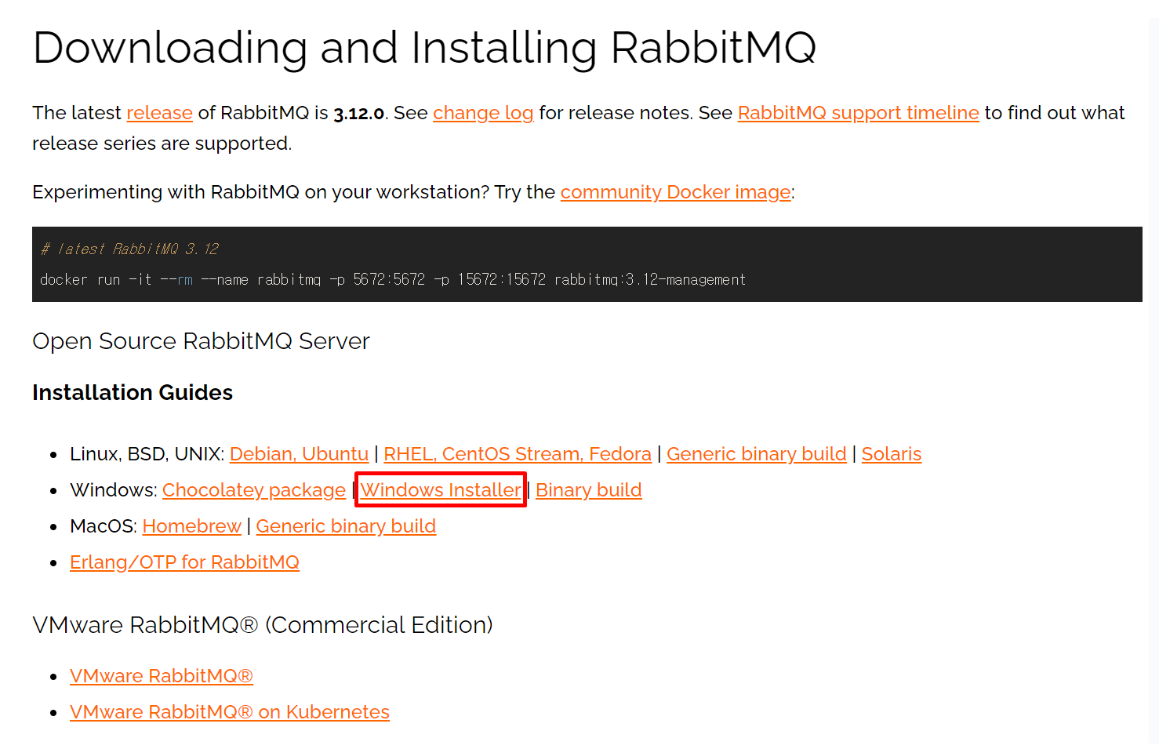Open the Linux Generic binary build link
Screen dimensions: 1159x749
click(757, 454)
